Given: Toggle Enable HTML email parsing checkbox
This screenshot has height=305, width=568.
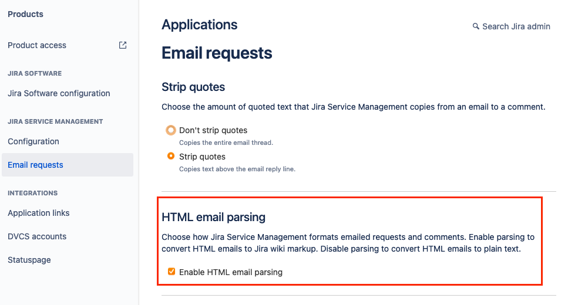Looking at the screenshot, I should [x=172, y=272].
